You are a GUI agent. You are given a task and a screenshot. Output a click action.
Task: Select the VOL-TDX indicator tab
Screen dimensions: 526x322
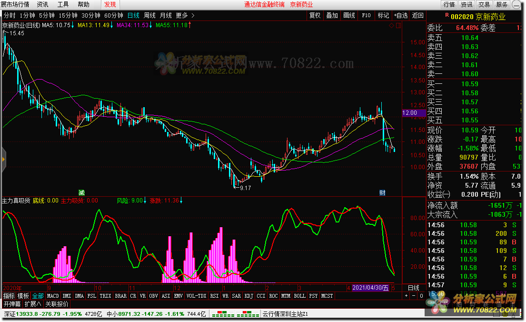coord(196,296)
